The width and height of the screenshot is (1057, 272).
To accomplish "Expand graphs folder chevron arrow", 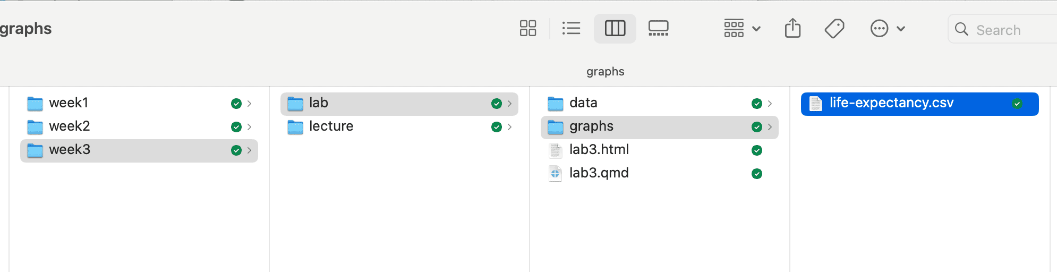I will (x=770, y=127).
